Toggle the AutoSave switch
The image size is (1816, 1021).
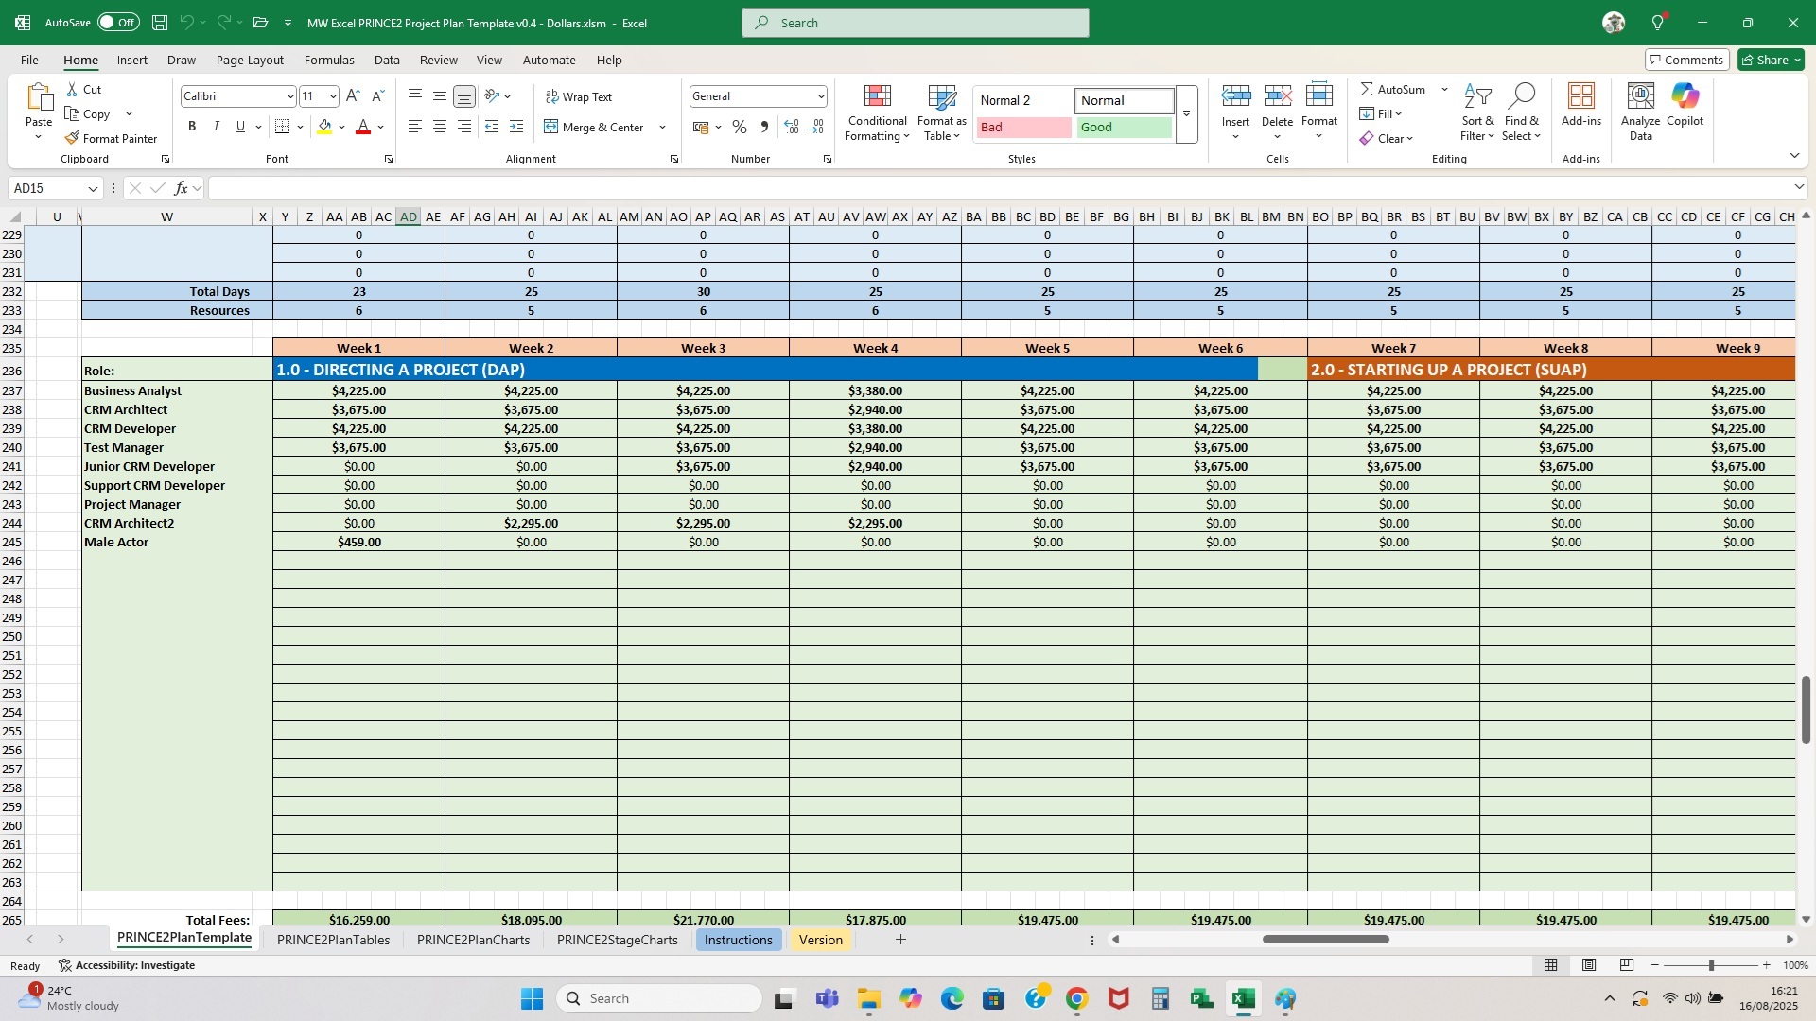coord(118,23)
